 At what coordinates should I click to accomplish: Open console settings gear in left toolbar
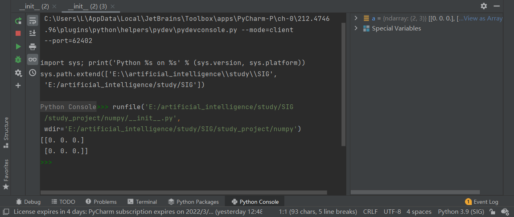pos(18,73)
